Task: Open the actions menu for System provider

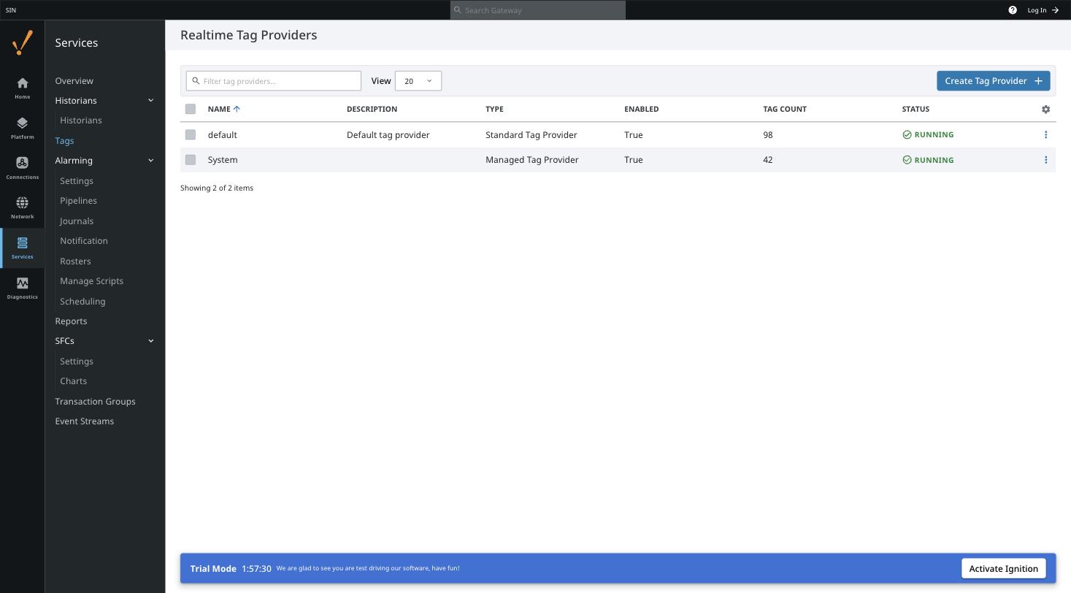Action: 1045,160
